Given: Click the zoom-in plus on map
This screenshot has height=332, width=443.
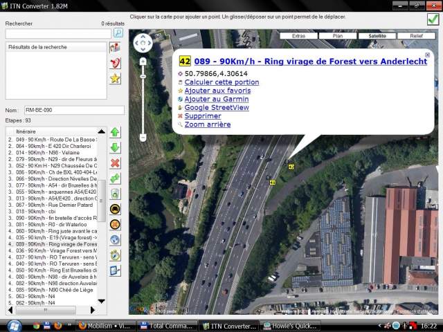Looking at the screenshot, I should pyautogui.click(x=143, y=62).
